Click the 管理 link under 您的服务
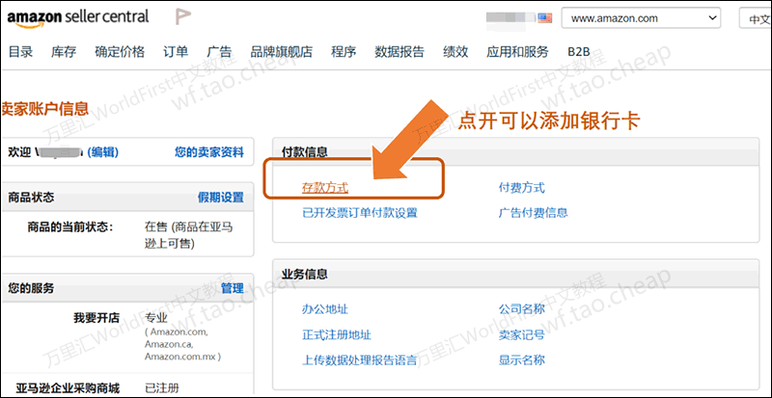 pyautogui.click(x=233, y=288)
